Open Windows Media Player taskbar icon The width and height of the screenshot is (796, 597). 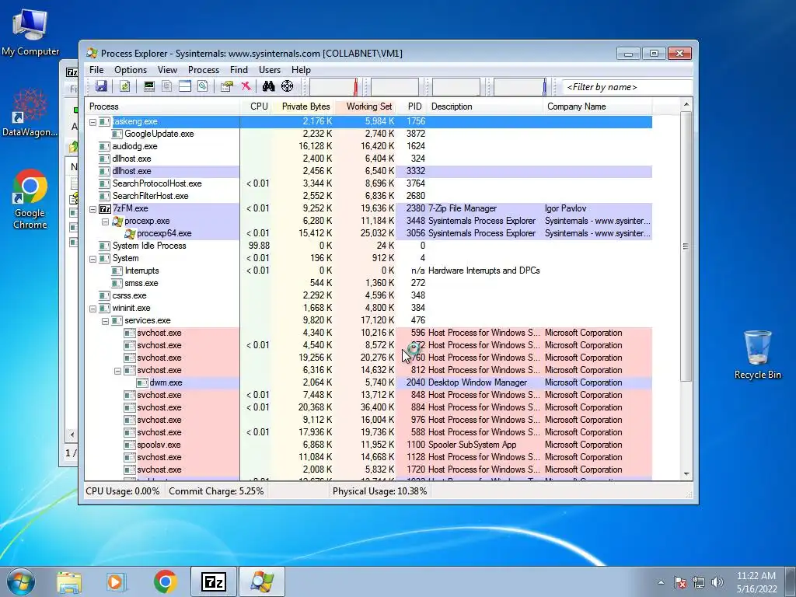point(117,581)
